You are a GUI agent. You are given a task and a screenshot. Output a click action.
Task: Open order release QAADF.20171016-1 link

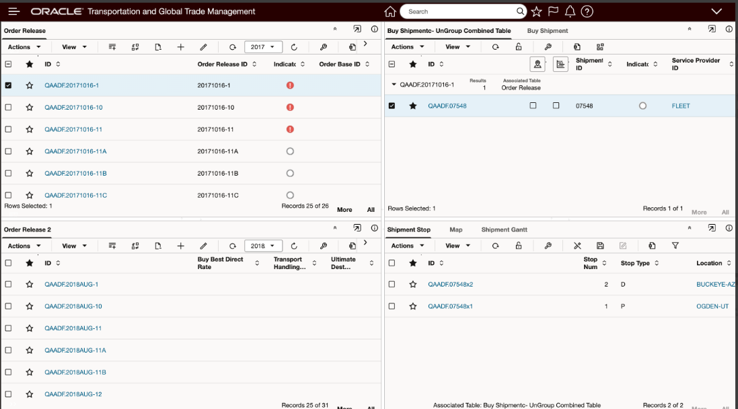point(71,85)
